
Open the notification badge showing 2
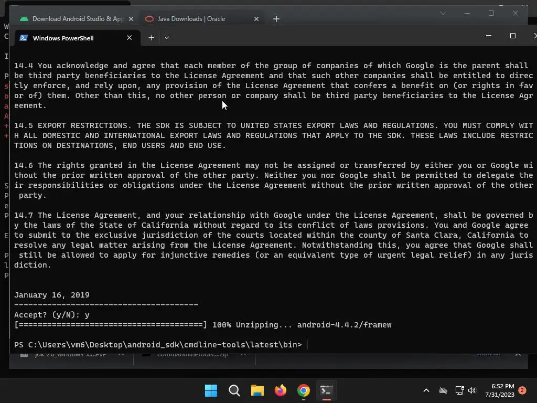[x=522, y=390]
